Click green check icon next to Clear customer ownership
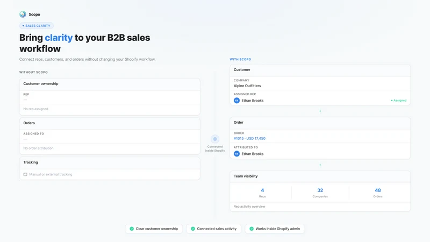The image size is (430, 242). point(132,229)
